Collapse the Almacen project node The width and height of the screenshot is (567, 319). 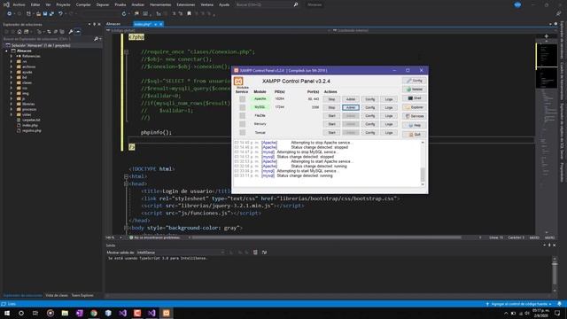tap(6, 51)
